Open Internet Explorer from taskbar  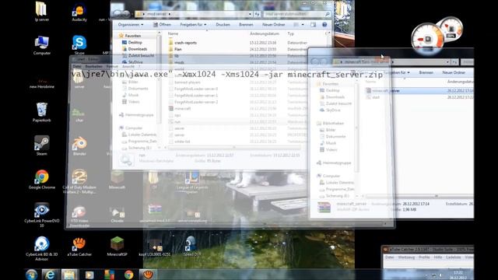coord(50,275)
